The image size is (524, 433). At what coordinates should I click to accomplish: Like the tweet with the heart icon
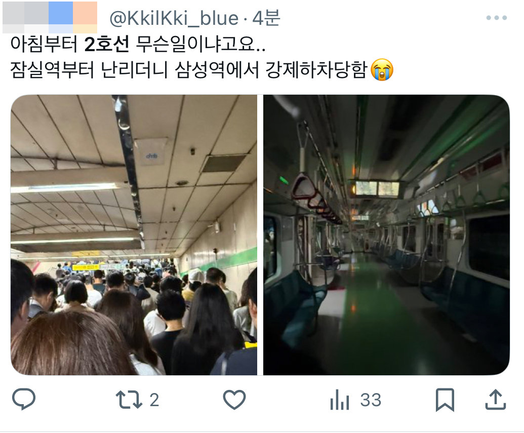234,400
